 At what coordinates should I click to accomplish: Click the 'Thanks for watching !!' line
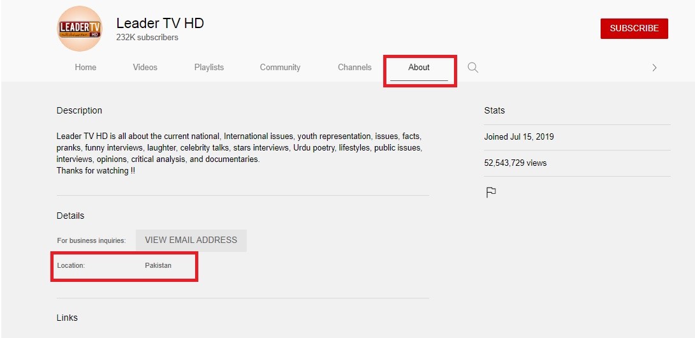(96, 171)
